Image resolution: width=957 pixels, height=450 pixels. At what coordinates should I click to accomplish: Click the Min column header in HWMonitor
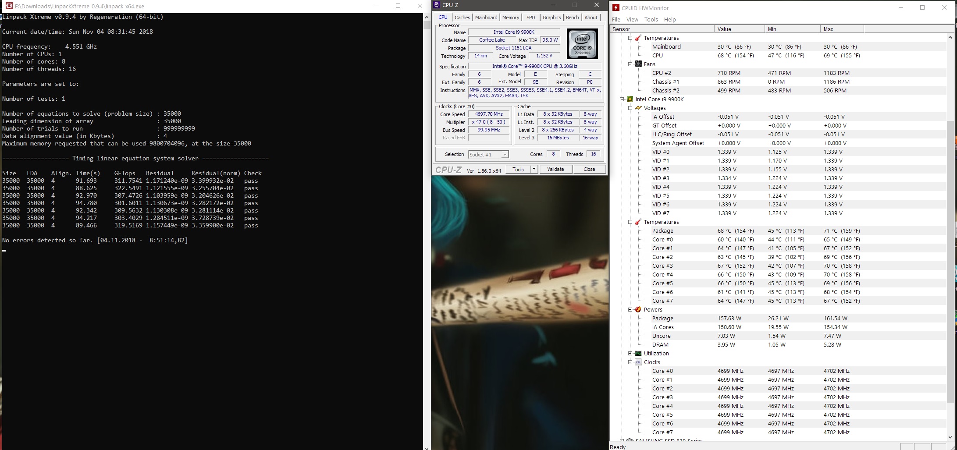pos(793,29)
